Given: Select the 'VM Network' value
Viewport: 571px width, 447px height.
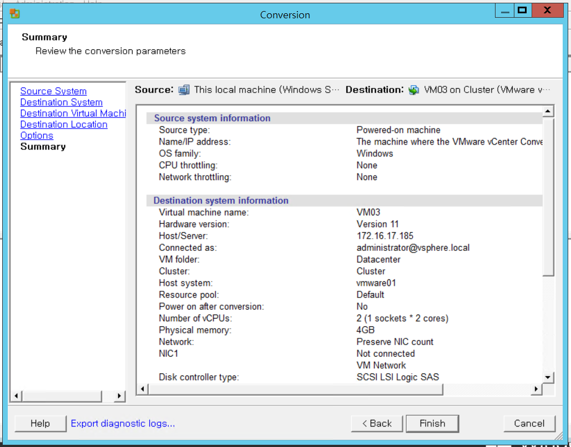Looking at the screenshot, I should (381, 365).
